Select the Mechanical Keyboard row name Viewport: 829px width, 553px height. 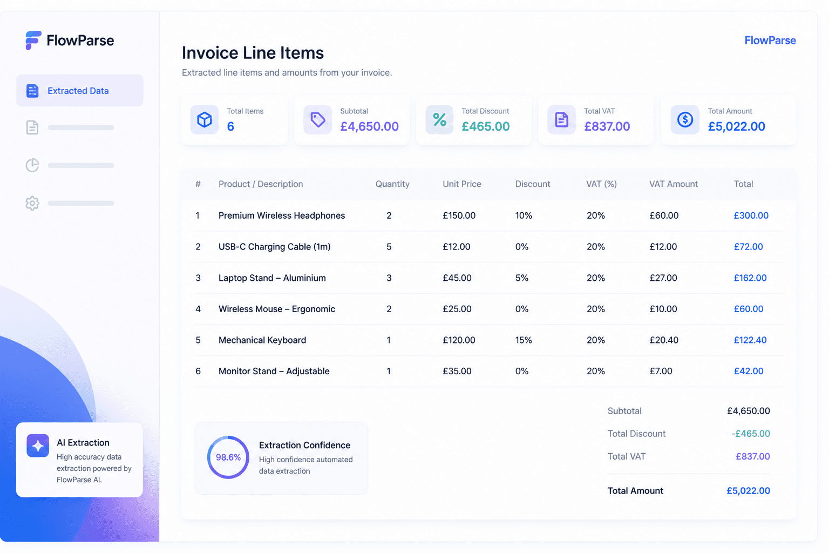tap(262, 340)
